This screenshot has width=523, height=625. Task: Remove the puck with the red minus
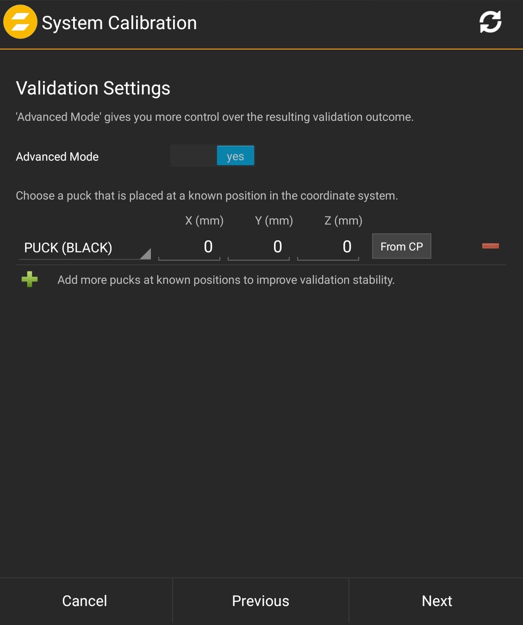coord(490,246)
